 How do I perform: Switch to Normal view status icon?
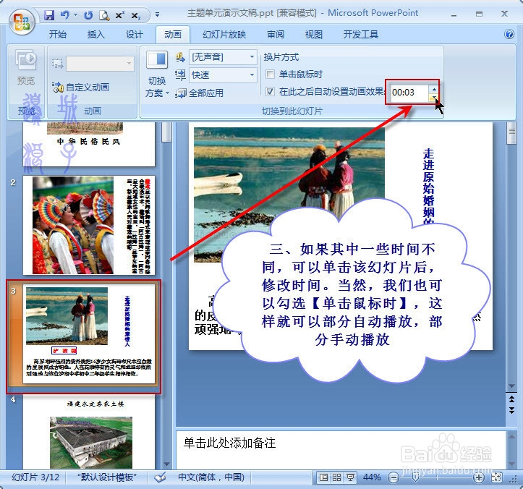pyautogui.click(x=323, y=477)
